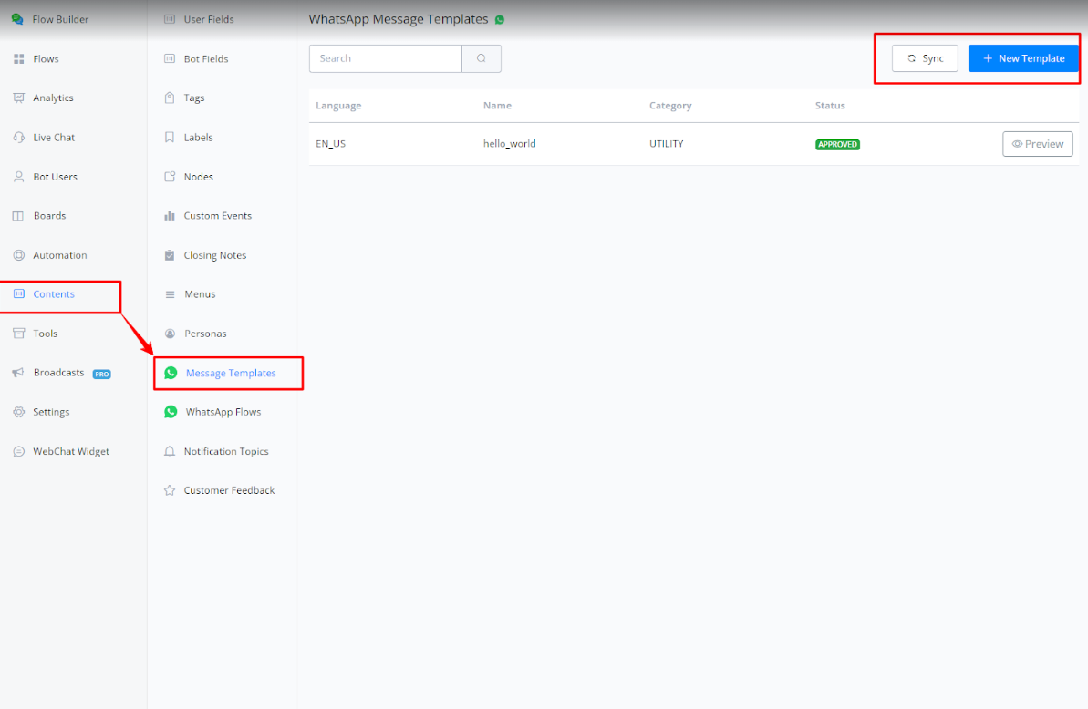1088x709 pixels.
Task: Go to the Personas section
Action: pos(204,334)
